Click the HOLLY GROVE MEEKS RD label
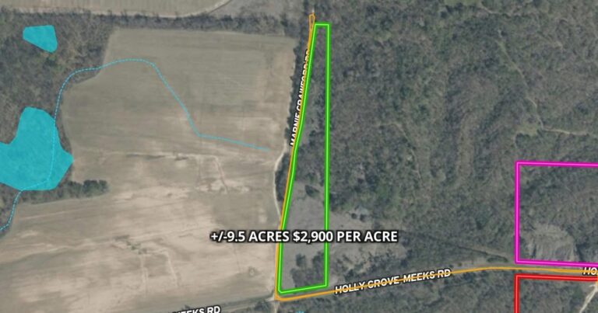 392,281
